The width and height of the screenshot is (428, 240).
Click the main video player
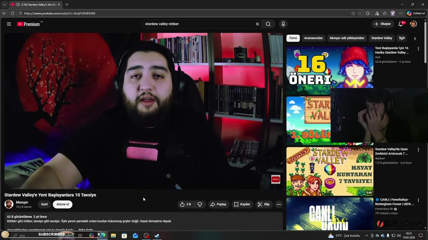point(143,111)
